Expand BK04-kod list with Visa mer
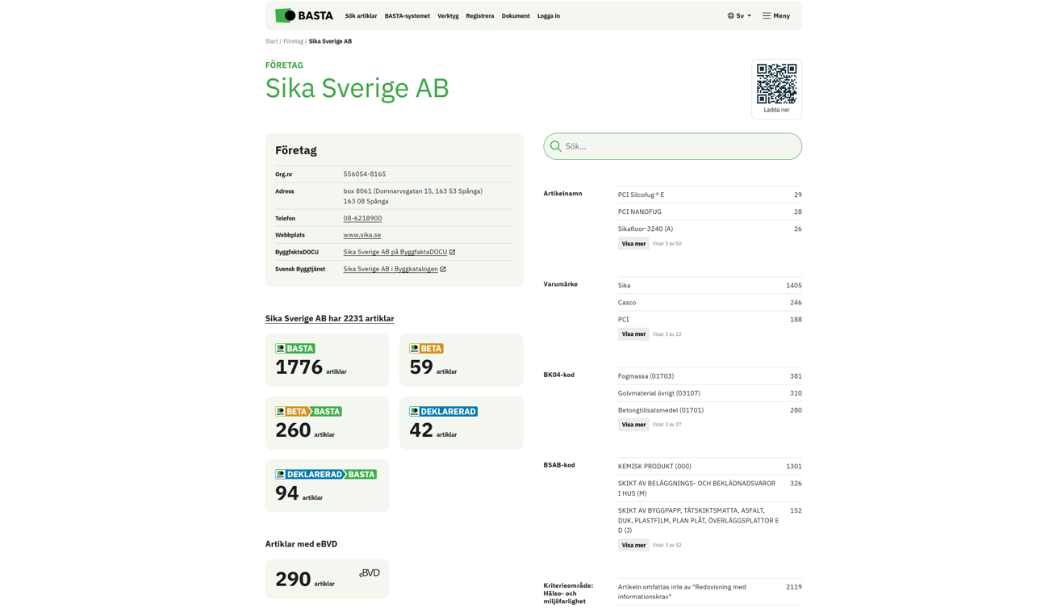The image size is (1049, 608). coord(633,425)
